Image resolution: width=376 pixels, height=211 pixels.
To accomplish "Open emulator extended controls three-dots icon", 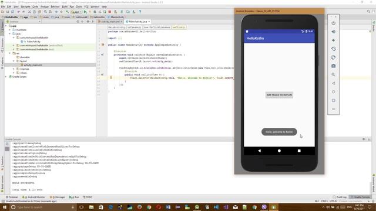I will click(333, 109).
